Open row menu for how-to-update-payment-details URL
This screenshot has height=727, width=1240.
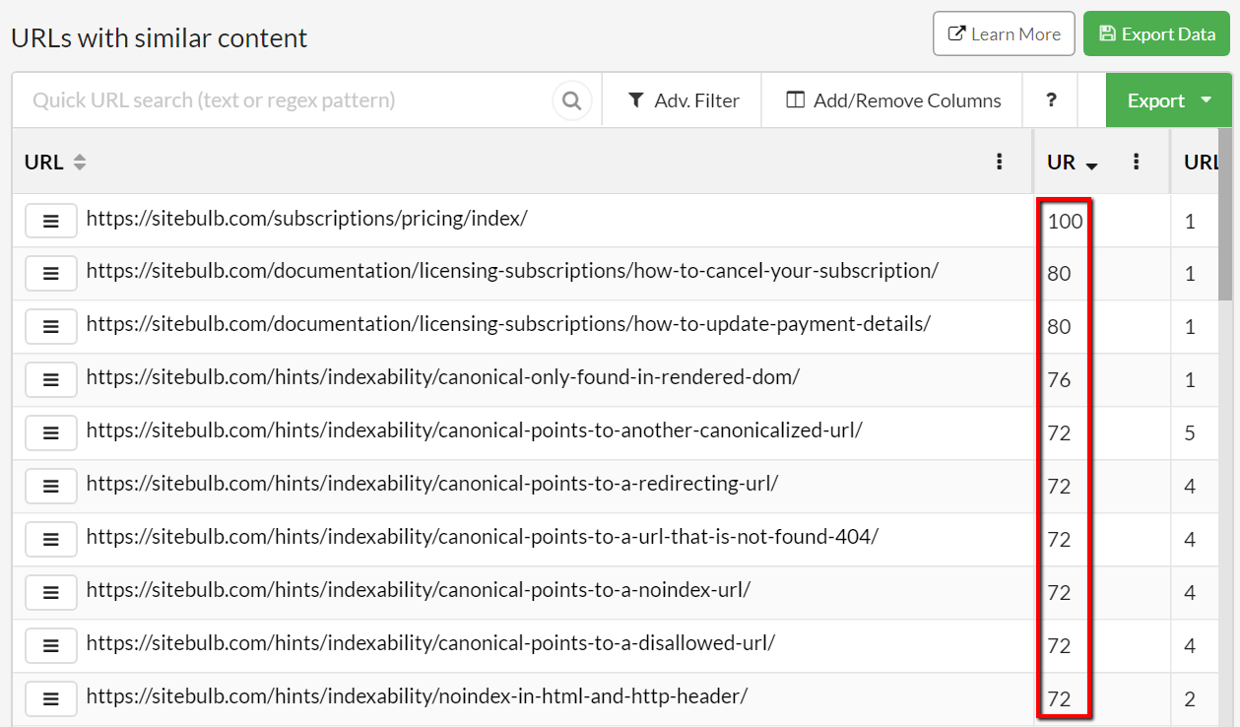[51, 328]
